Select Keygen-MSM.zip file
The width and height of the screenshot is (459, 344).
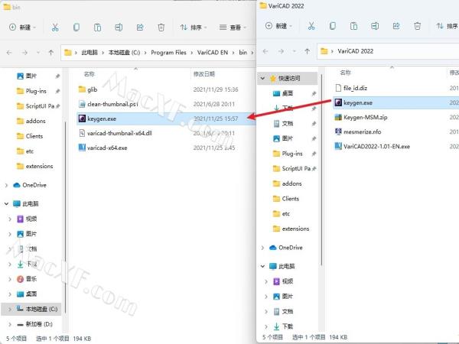coord(396,117)
